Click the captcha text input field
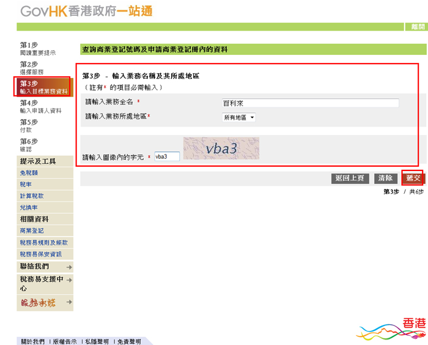The width and height of the screenshot is (428, 345). pyautogui.click(x=166, y=156)
